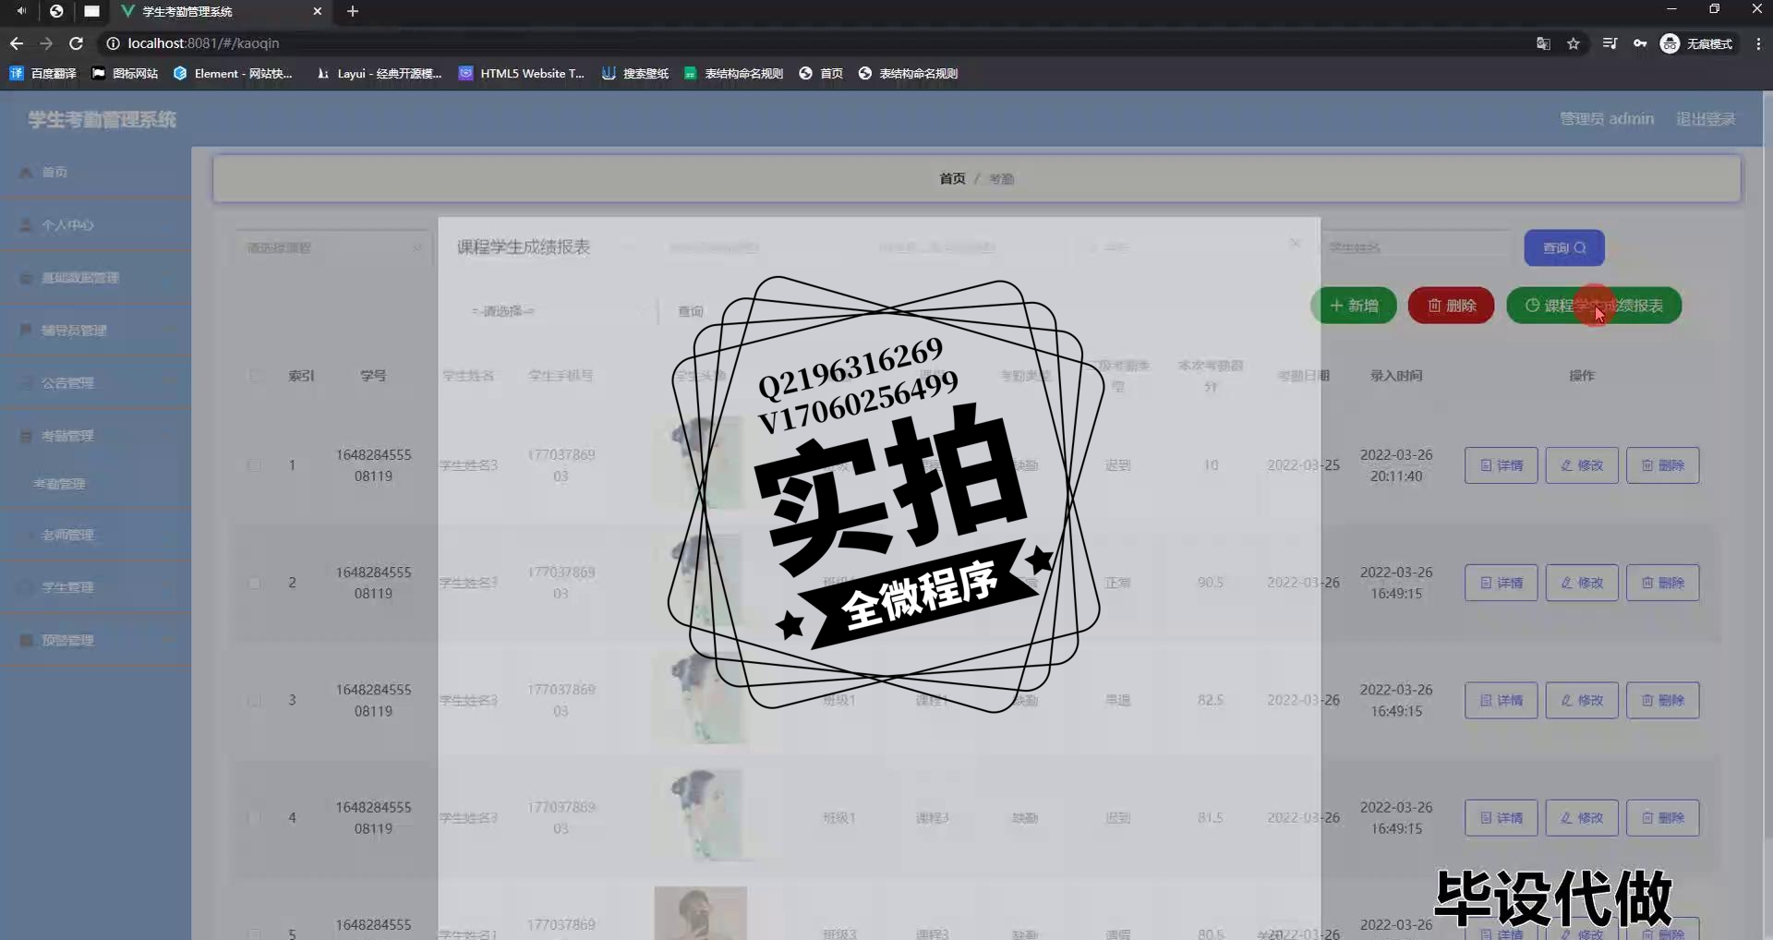Image resolution: width=1773 pixels, height=940 pixels.
Task: Open the 搜索壁纸 bookmark
Action: [635, 73]
